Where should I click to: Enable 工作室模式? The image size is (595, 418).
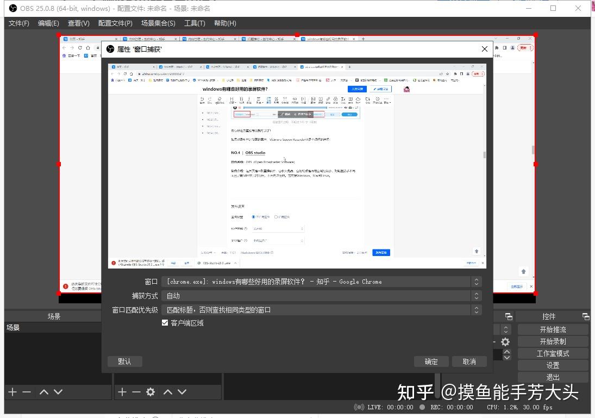[x=553, y=353]
